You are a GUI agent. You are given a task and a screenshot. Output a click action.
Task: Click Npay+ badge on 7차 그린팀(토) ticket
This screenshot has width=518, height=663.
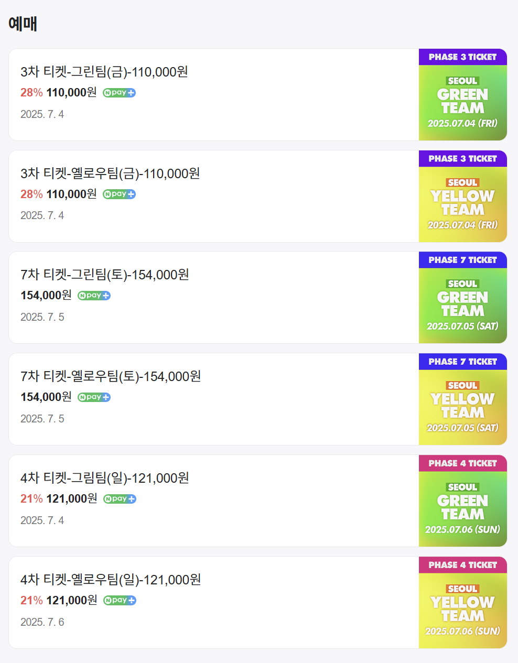(94, 296)
